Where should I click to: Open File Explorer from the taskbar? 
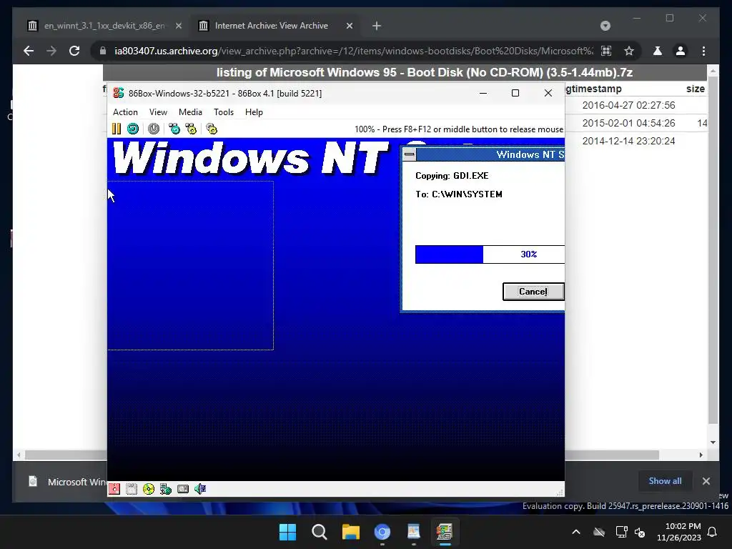(350, 532)
